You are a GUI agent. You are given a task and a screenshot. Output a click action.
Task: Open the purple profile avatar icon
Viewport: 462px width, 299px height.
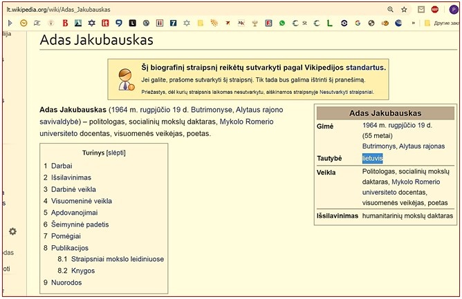click(x=454, y=10)
